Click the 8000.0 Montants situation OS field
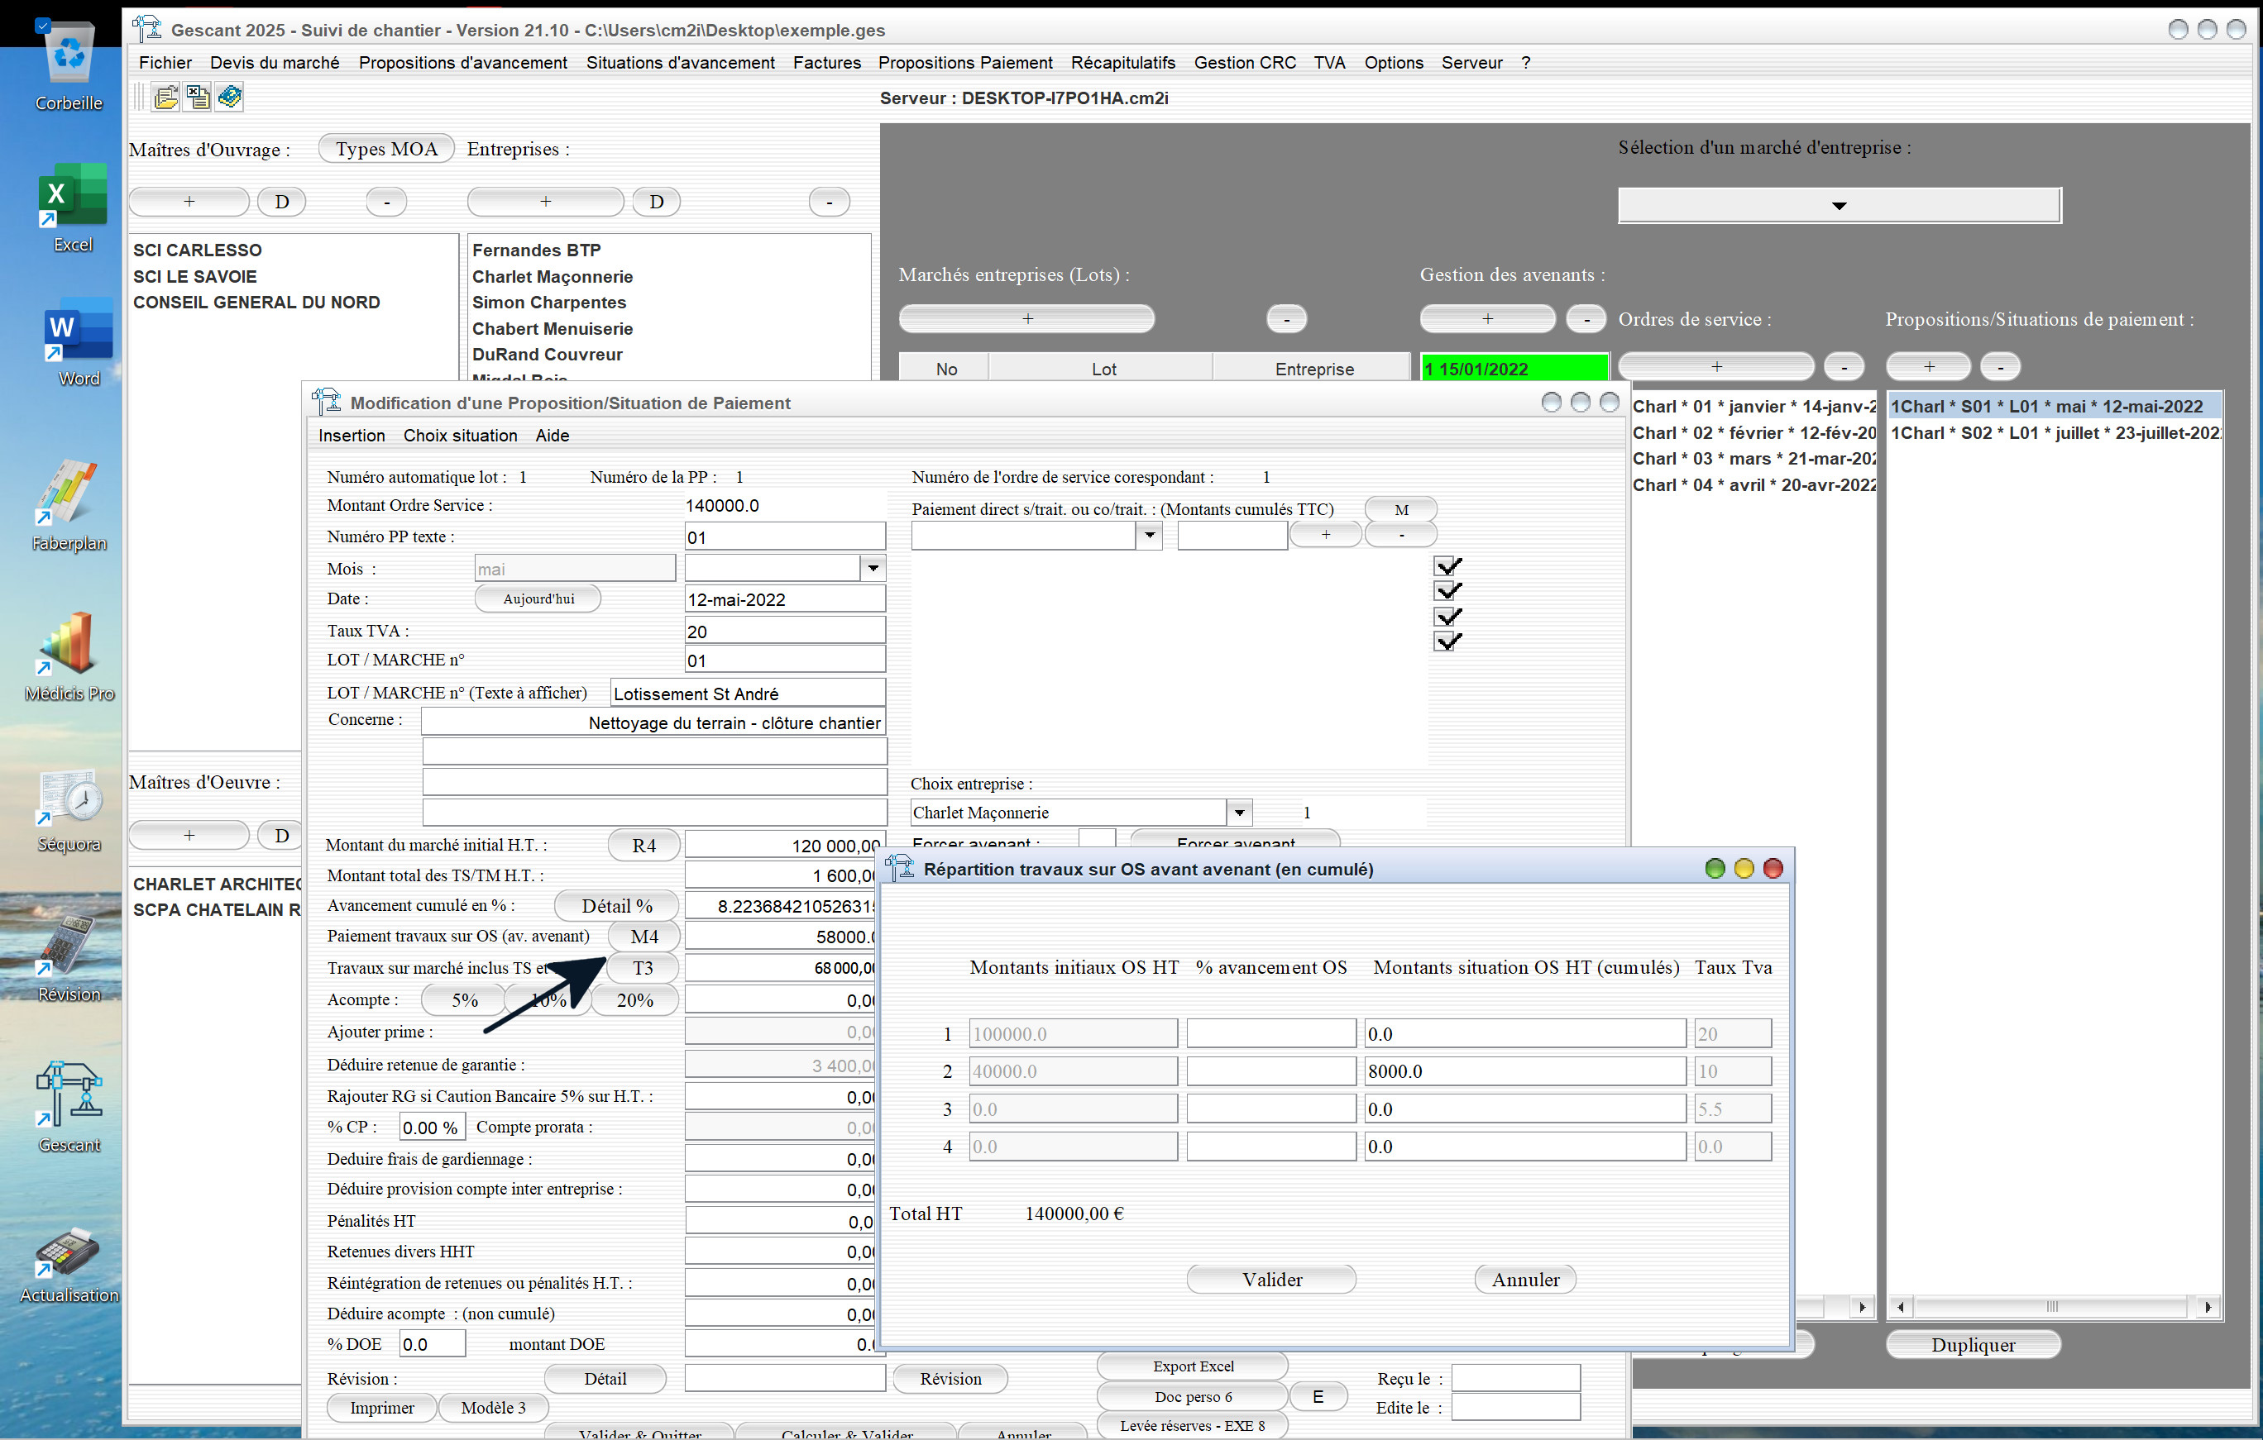 (1524, 1070)
